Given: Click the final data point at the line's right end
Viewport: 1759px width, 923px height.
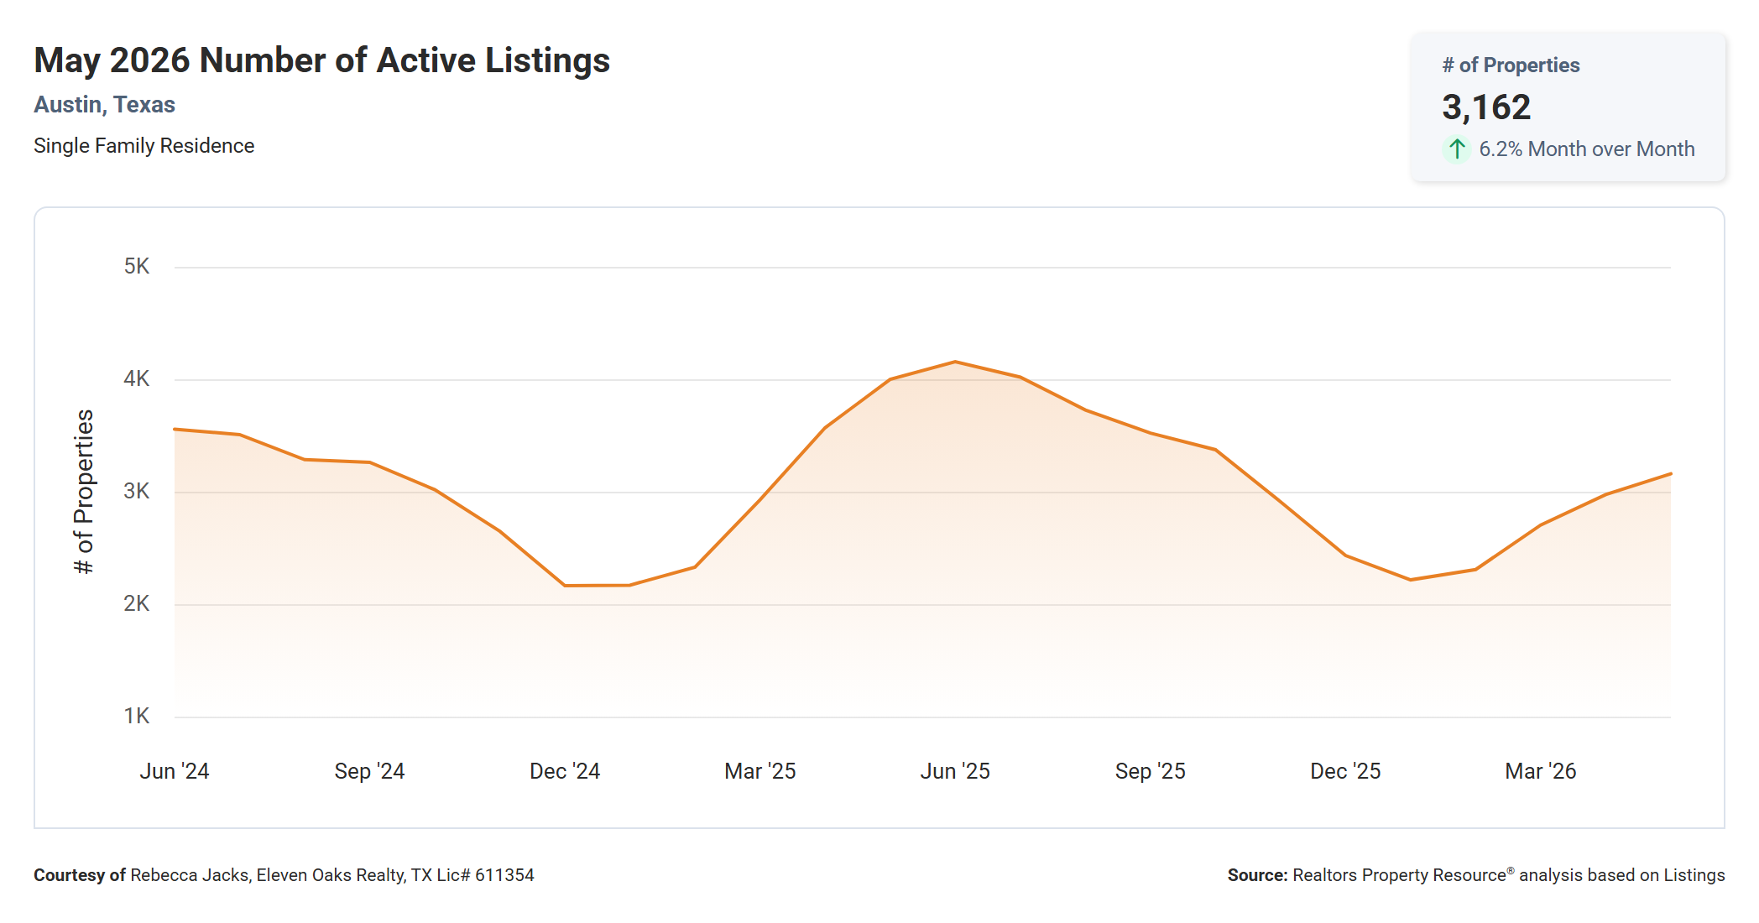Looking at the screenshot, I should pos(1670,474).
